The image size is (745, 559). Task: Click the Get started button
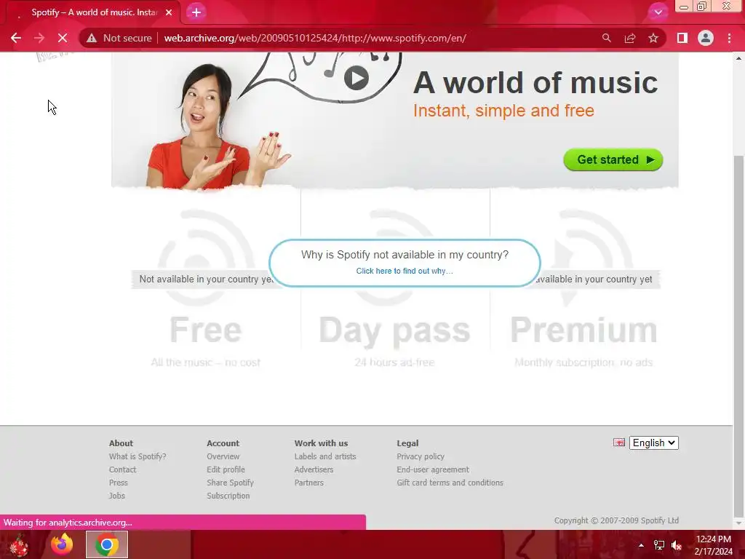click(x=613, y=159)
